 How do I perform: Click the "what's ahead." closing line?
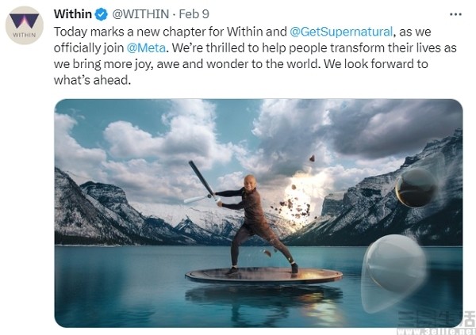tap(92, 80)
